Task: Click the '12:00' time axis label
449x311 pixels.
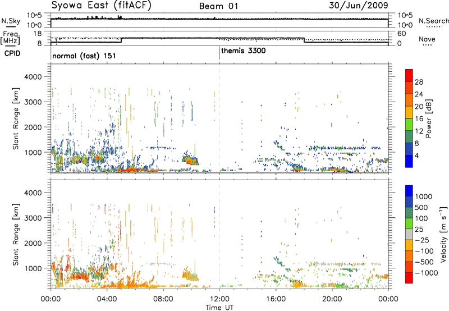Action: [219, 299]
